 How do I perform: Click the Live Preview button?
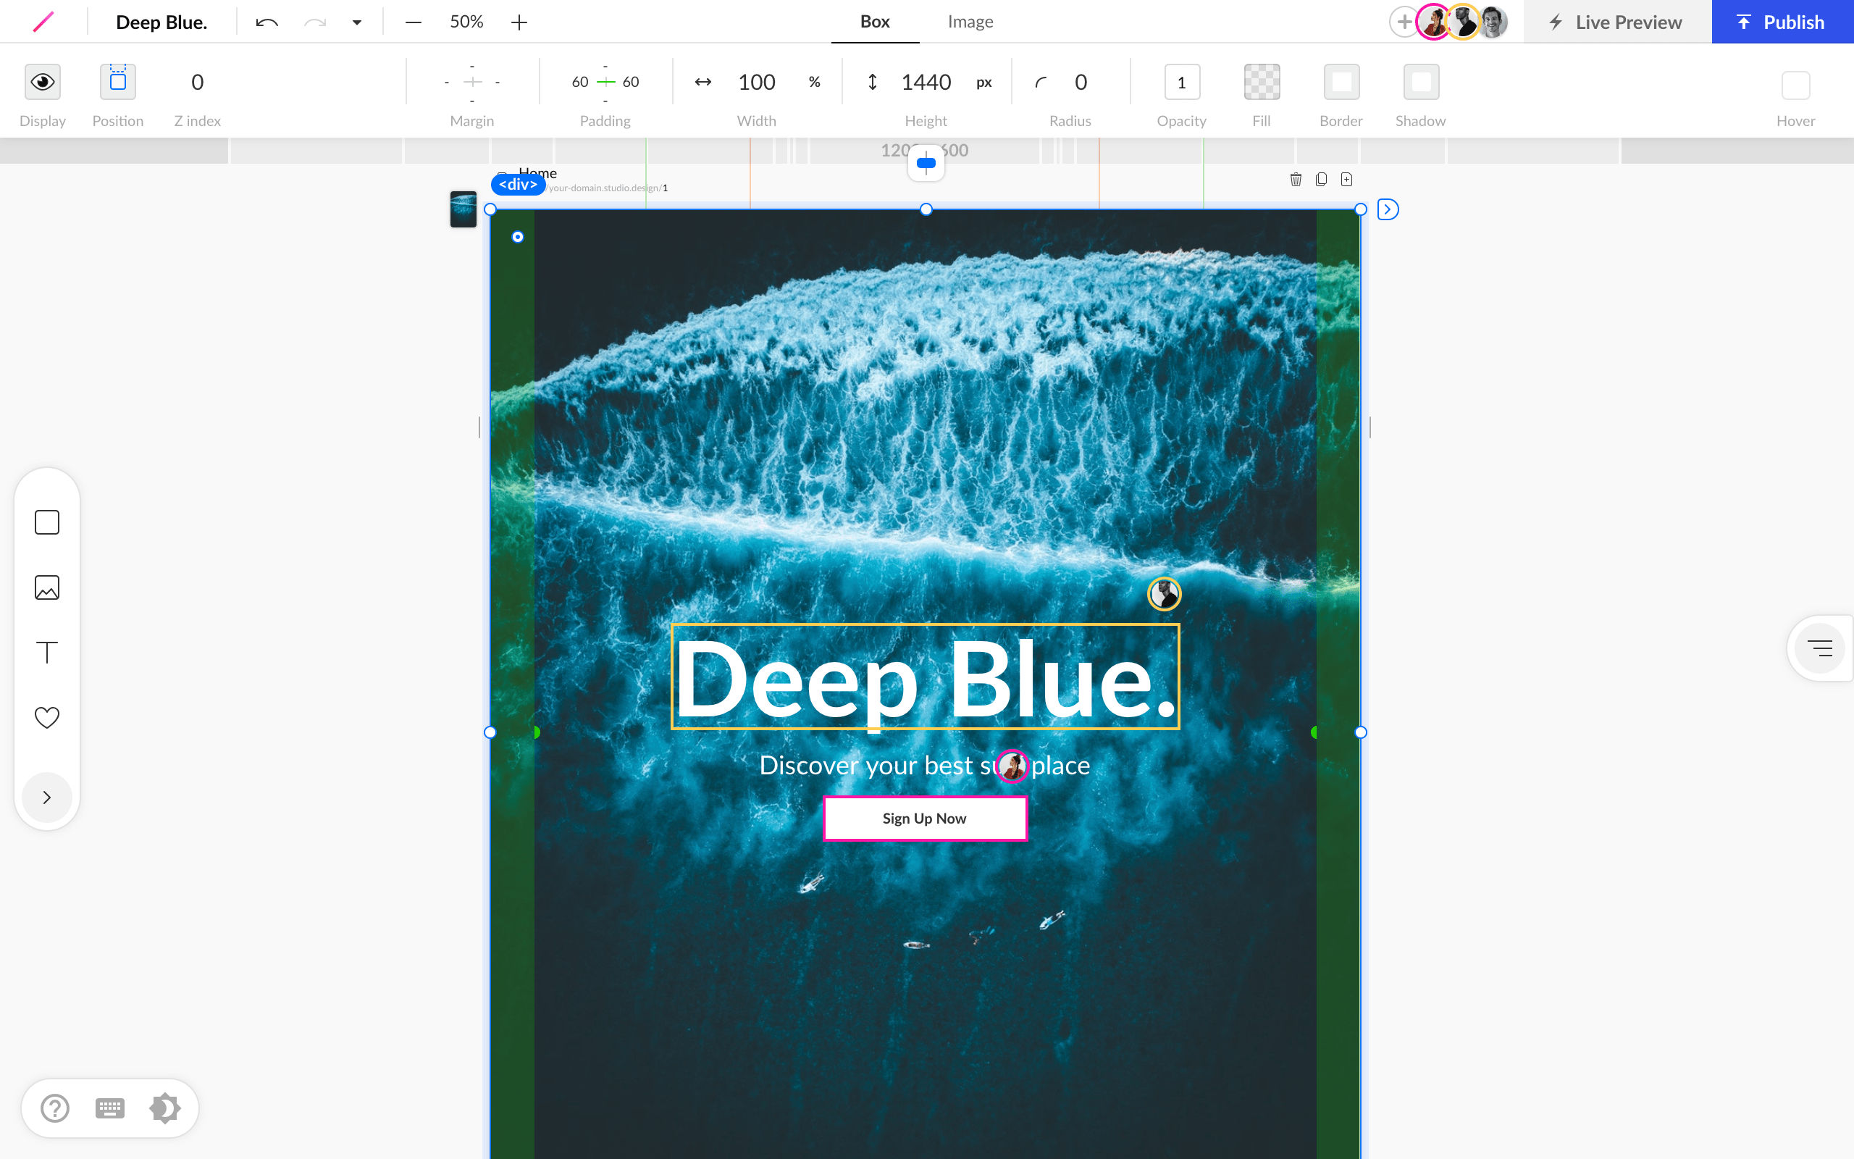click(1615, 20)
